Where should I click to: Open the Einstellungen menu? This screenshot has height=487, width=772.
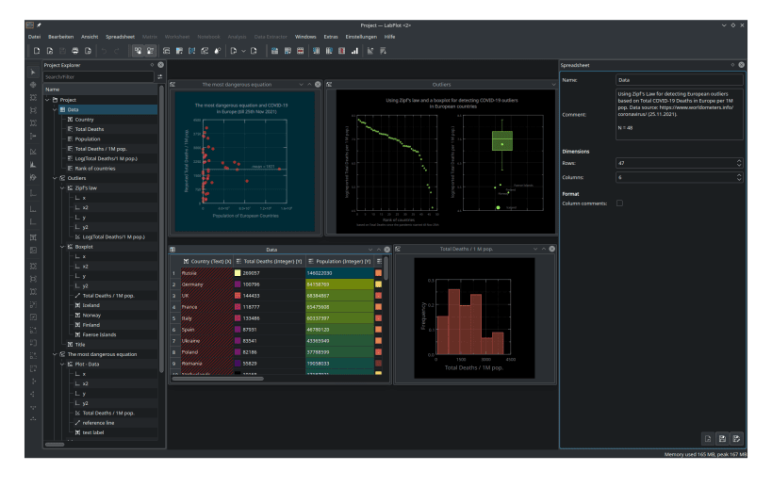(361, 37)
